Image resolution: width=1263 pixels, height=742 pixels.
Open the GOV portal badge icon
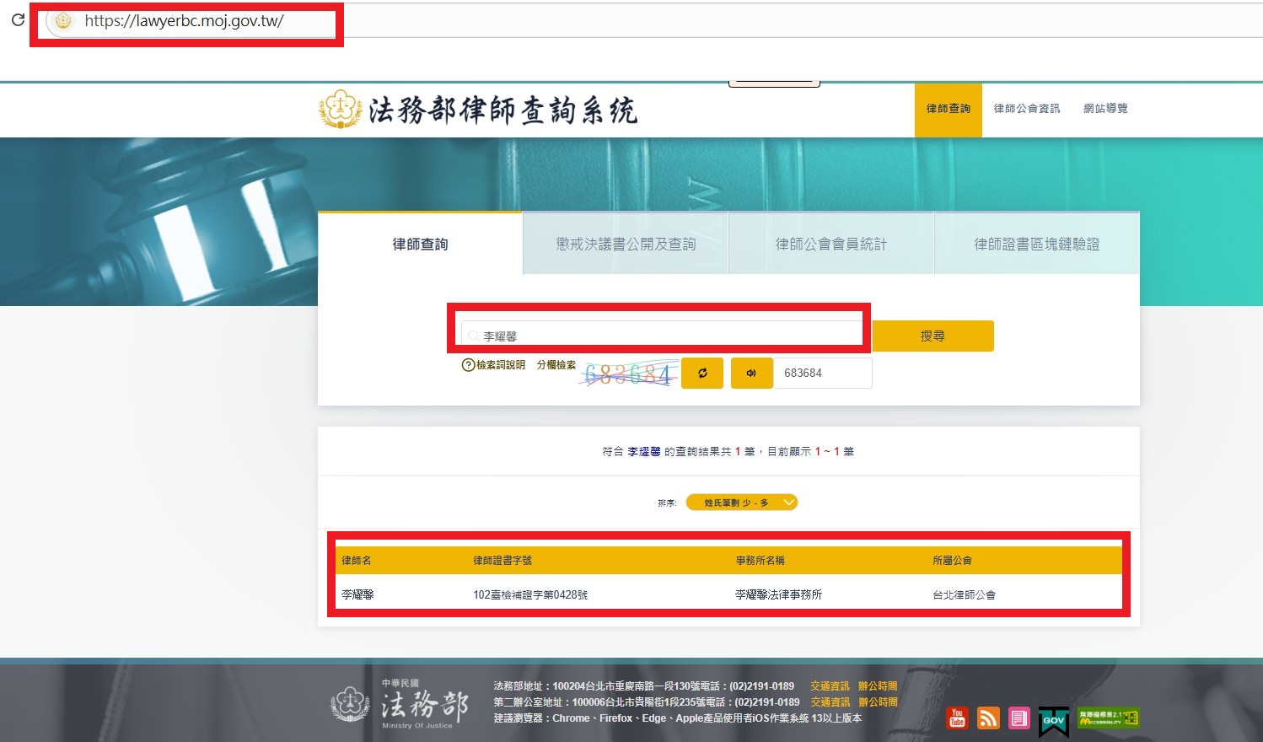pyautogui.click(x=1054, y=720)
